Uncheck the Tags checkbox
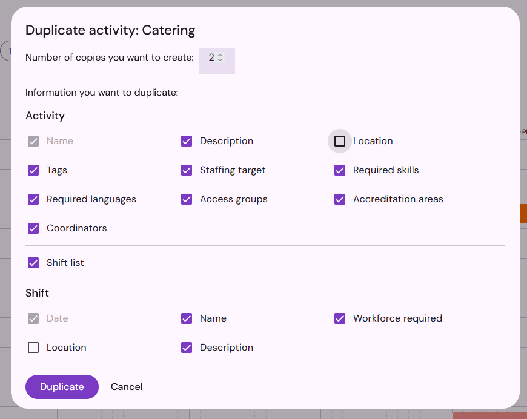This screenshot has width=527, height=419. [33, 170]
